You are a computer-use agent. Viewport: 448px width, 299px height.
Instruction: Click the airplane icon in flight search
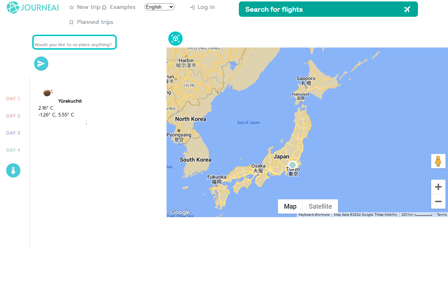point(407,9)
